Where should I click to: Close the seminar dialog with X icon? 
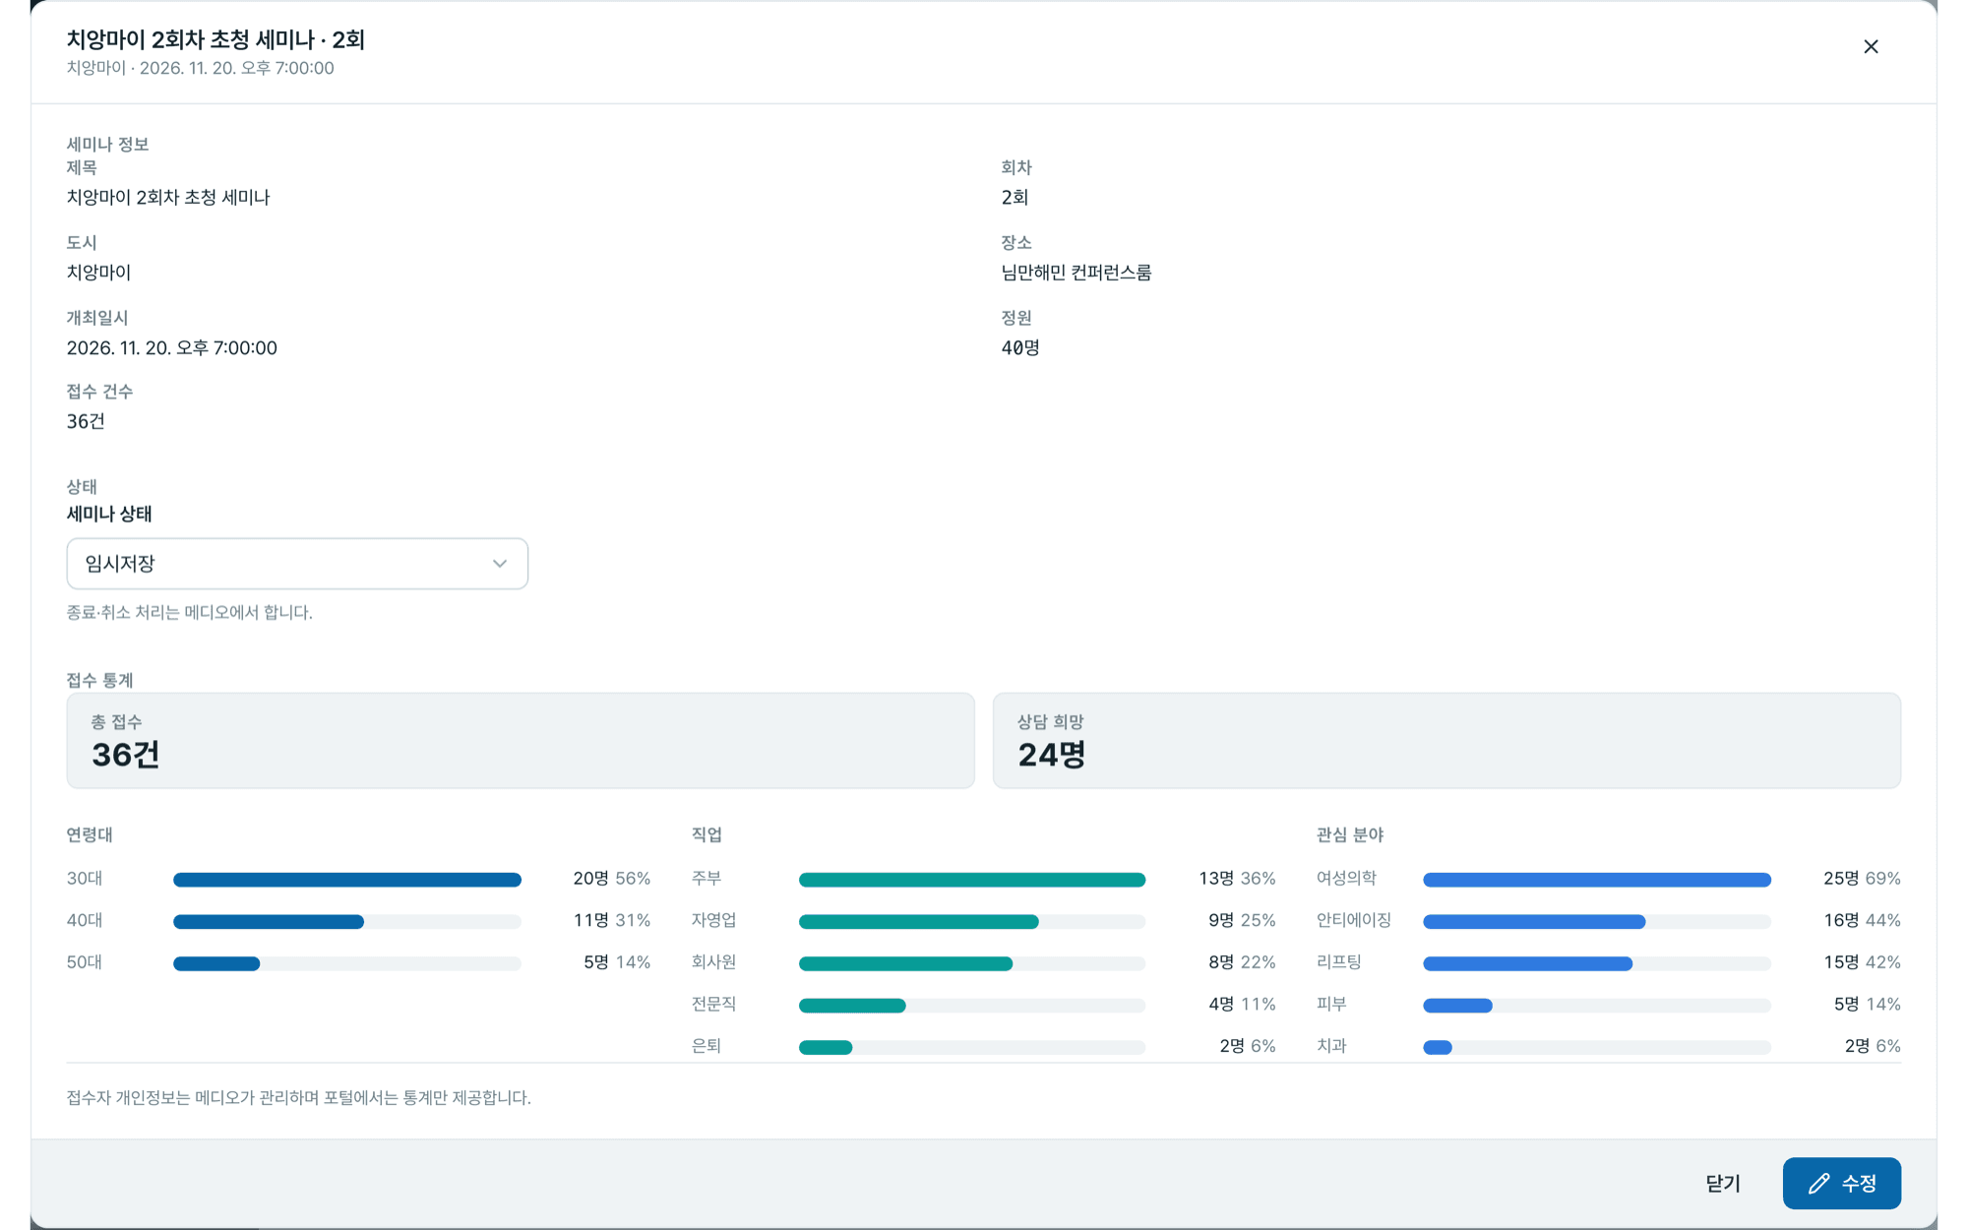(1871, 47)
